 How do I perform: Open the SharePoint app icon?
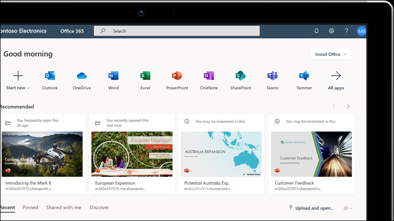(240, 76)
